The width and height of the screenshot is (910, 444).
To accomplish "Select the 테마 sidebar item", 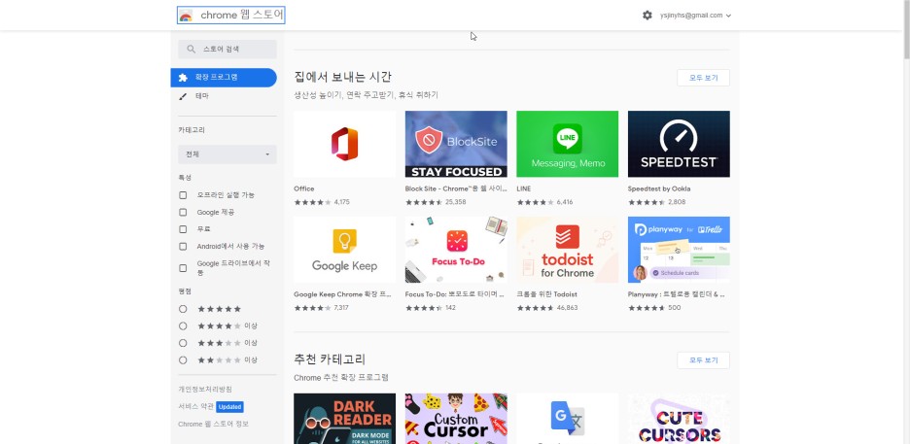I will coord(202,96).
